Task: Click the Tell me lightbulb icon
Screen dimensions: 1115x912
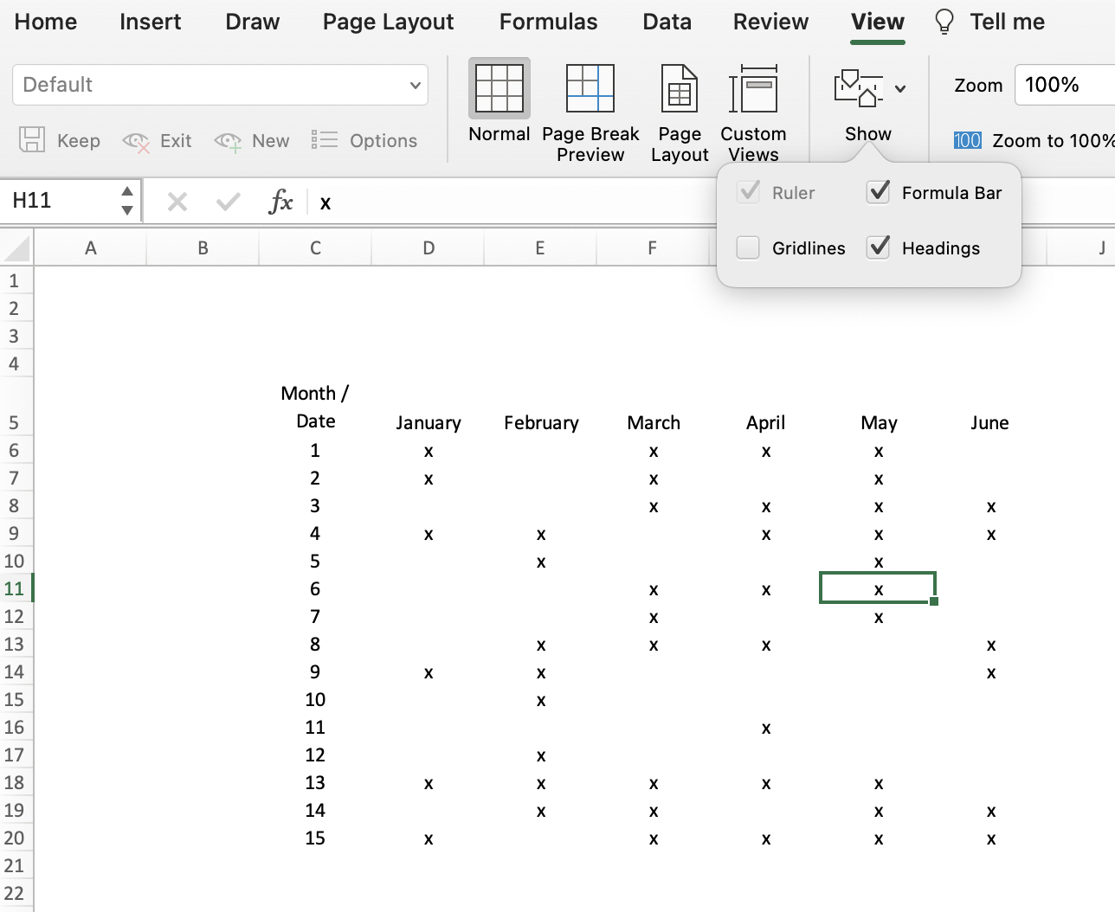Action: tap(944, 22)
